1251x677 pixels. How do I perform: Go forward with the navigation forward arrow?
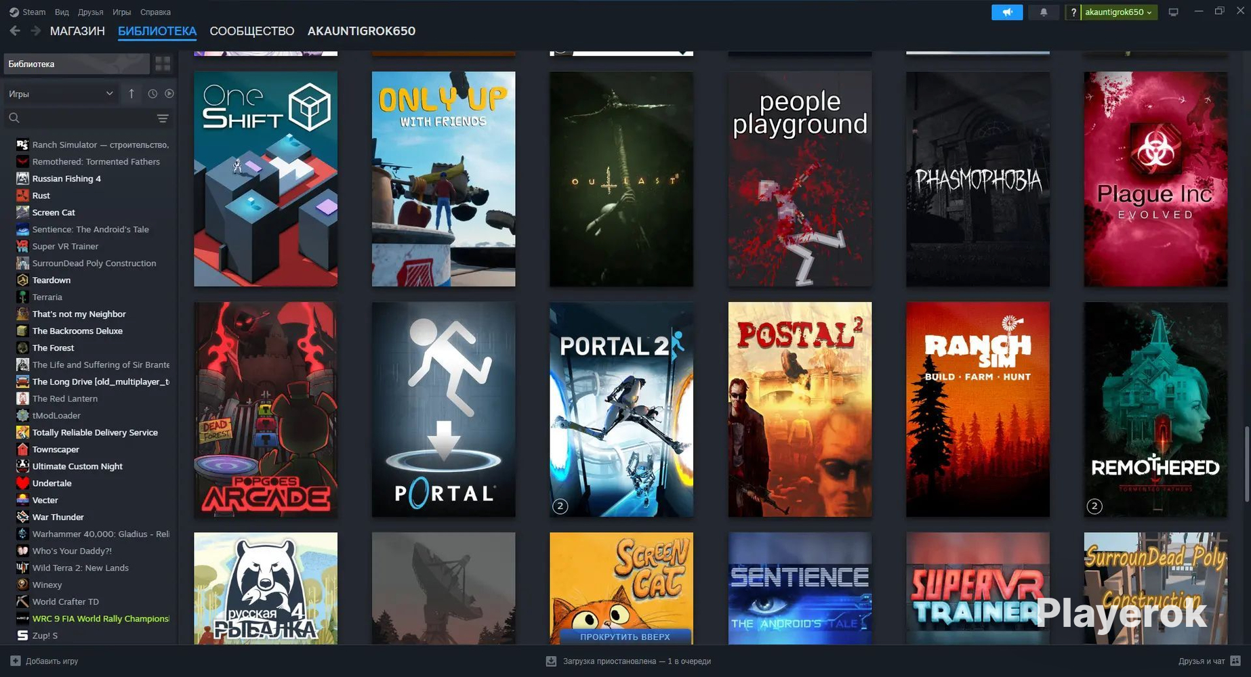tap(36, 31)
